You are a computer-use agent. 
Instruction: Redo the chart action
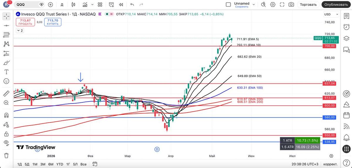(141, 4)
